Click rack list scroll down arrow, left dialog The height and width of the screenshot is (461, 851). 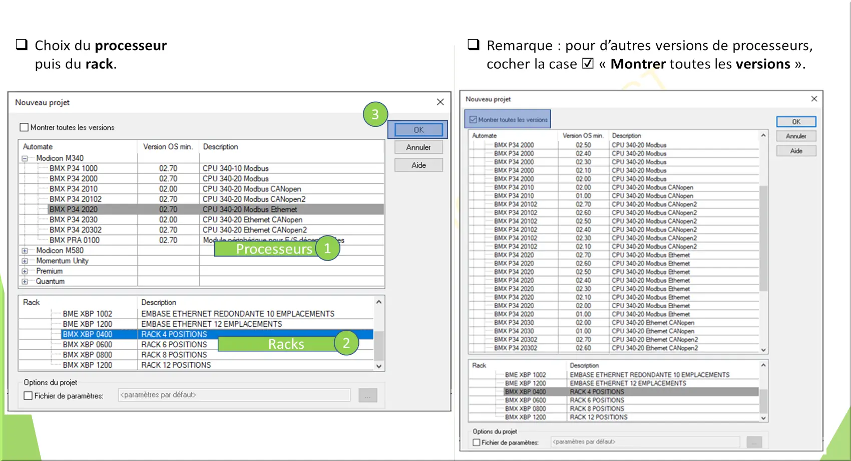click(379, 366)
